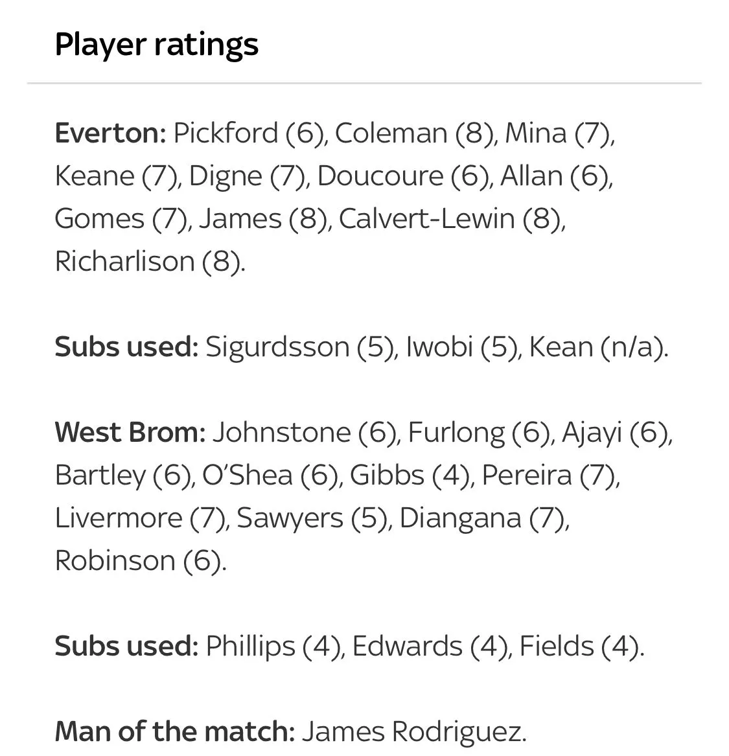729x756 pixels.
Task: Tap Coleman's name in the Everton lineup
Action: pyautogui.click(x=391, y=133)
